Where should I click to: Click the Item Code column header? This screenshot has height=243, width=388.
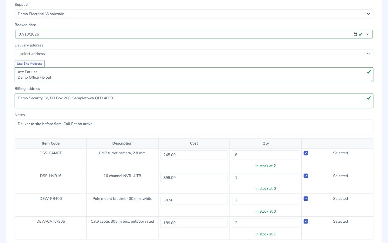[x=51, y=143]
